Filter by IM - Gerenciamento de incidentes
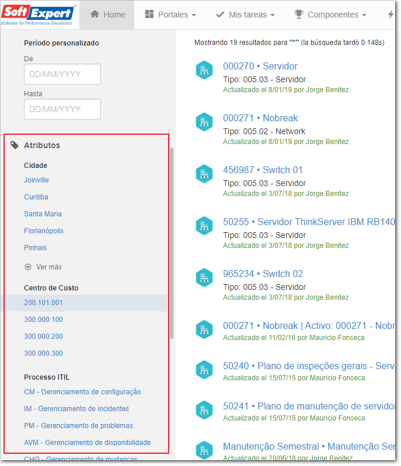 point(76,409)
